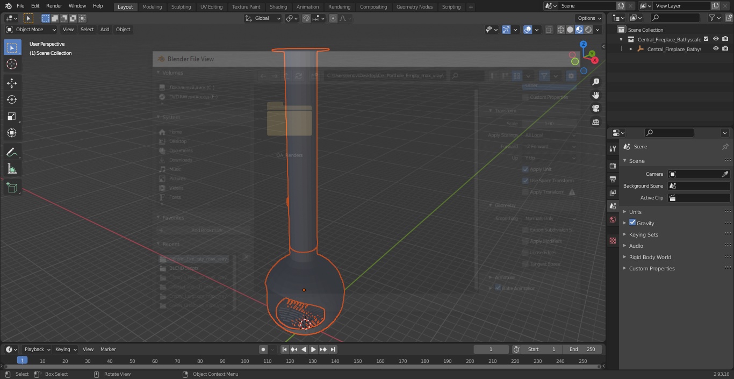
Task: Pick the Annotate pencil tool
Action: point(12,152)
